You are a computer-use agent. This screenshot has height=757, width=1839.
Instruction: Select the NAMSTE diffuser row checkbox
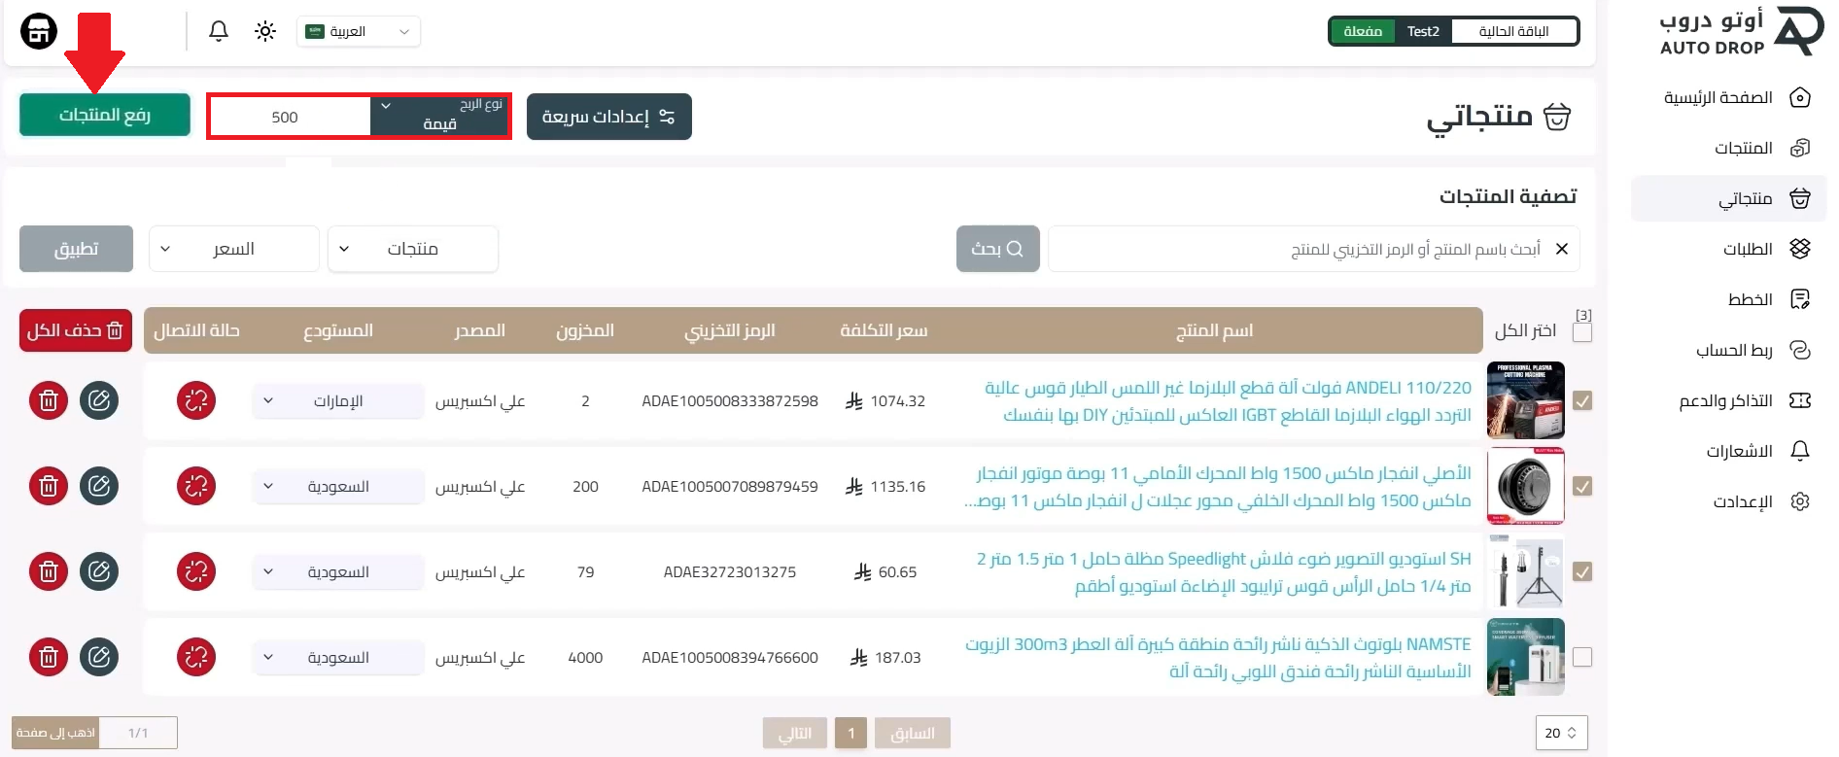1582,657
